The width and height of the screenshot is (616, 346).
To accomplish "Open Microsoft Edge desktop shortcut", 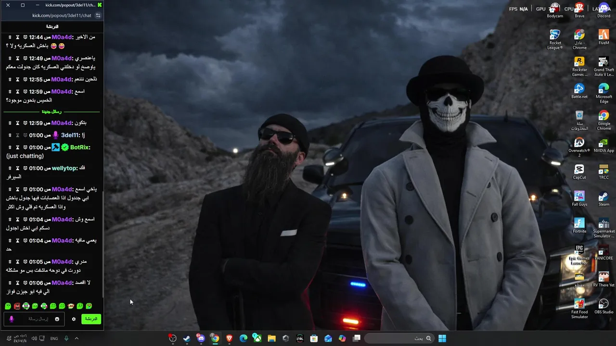I will [x=603, y=93].
